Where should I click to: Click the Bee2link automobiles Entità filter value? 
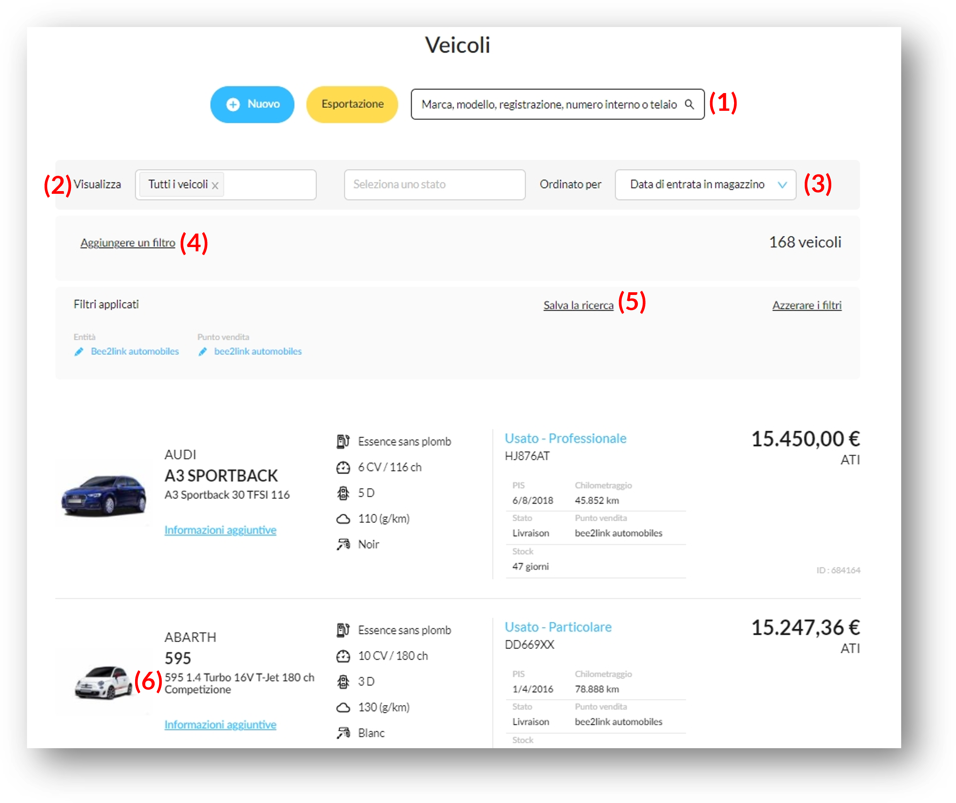pos(135,351)
